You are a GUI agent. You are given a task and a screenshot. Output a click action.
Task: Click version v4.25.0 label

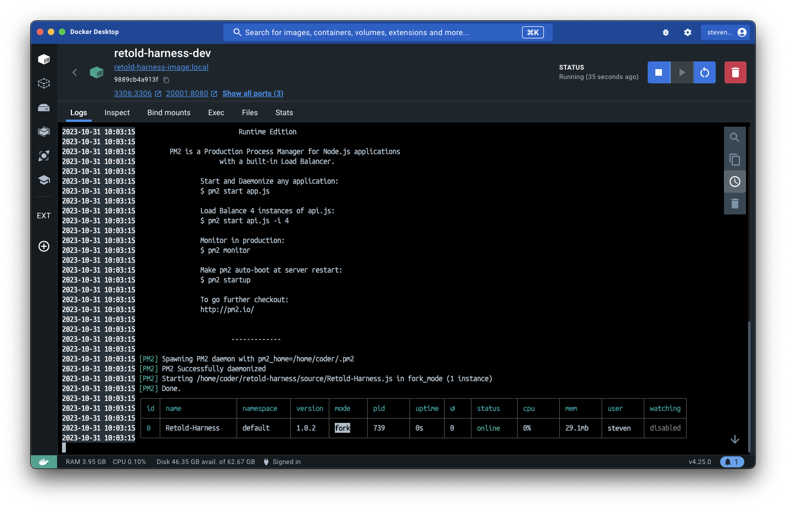700,462
